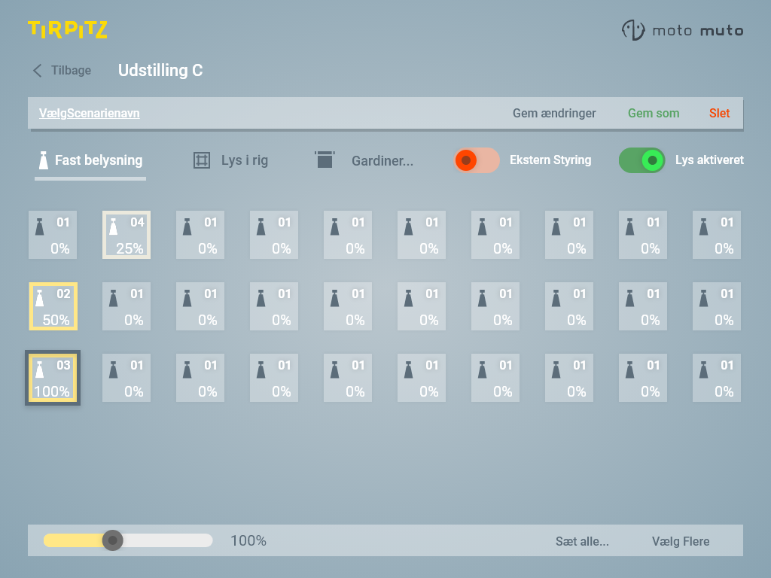This screenshot has width=771, height=578.
Task: Click Vælg Flere to select multiple lamps
Action: [680, 541]
